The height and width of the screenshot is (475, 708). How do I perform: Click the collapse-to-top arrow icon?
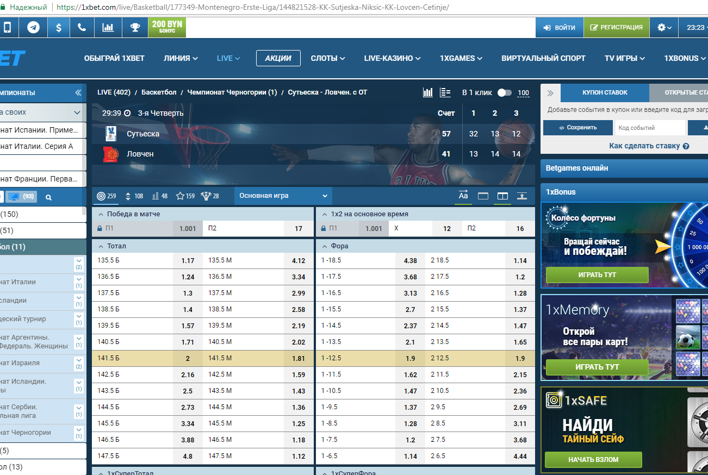pyautogui.click(x=522, y=196)
